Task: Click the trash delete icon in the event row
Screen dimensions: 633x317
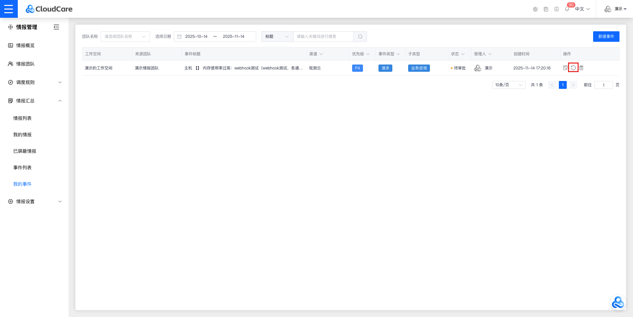Action: pyautogui.click(x=581, y=68)
